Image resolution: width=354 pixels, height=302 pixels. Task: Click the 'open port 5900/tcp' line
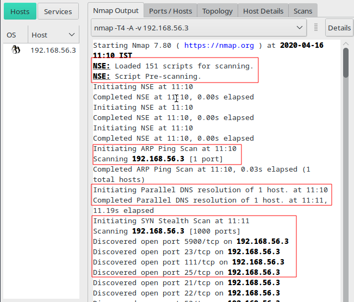[191, 242]
